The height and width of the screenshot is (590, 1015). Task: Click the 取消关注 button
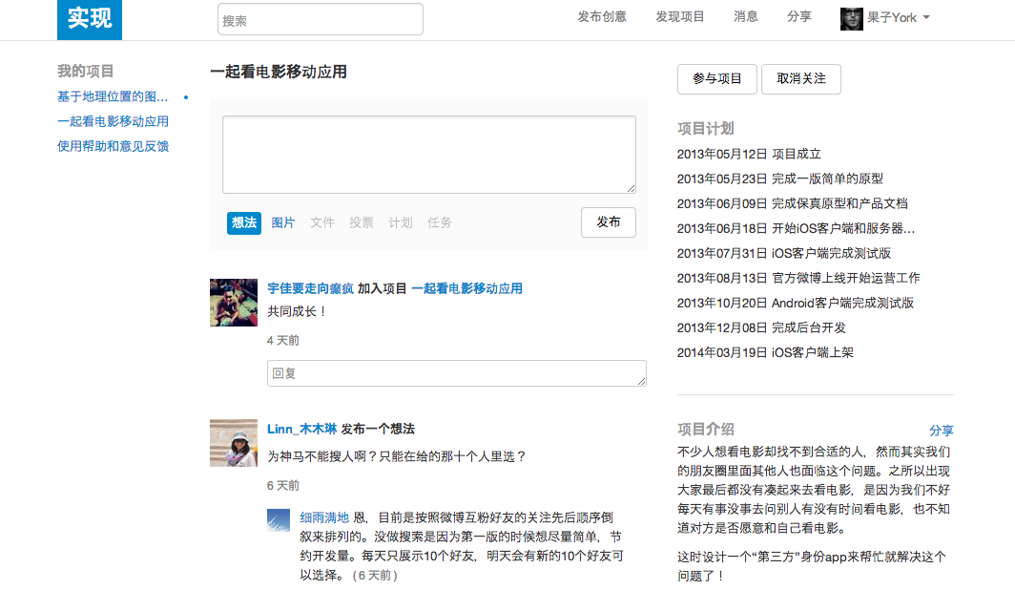click(x=800, y=79)
